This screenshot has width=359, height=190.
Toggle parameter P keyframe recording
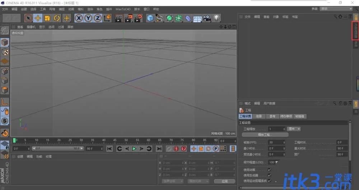pos(216,149)
